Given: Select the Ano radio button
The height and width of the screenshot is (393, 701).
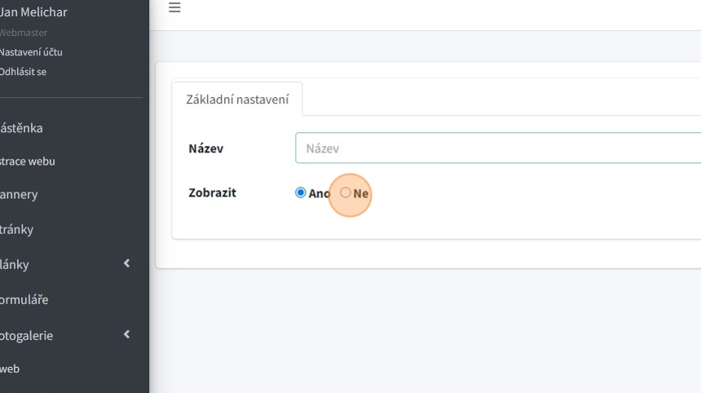Looking at the screenshot, I should [x=301, y=193].
